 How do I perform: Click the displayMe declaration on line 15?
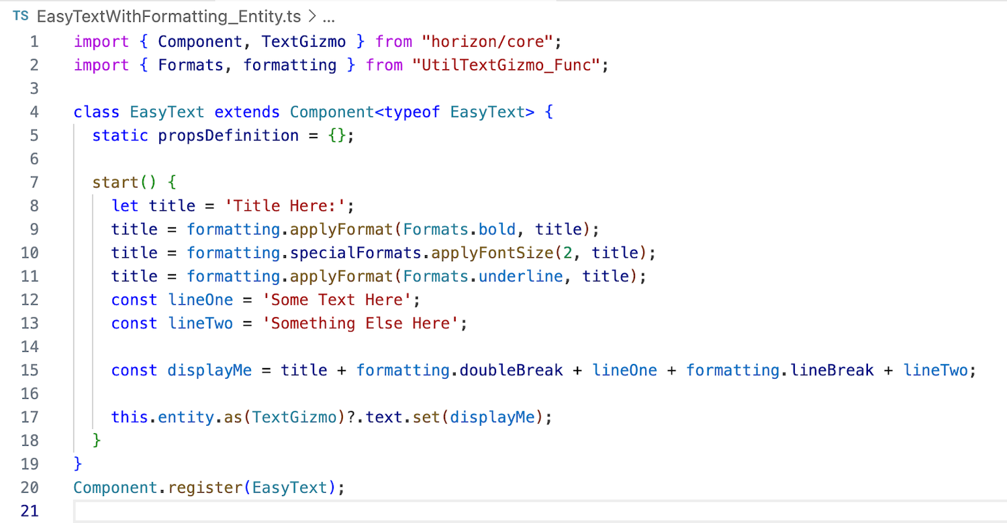coord(209,371)
